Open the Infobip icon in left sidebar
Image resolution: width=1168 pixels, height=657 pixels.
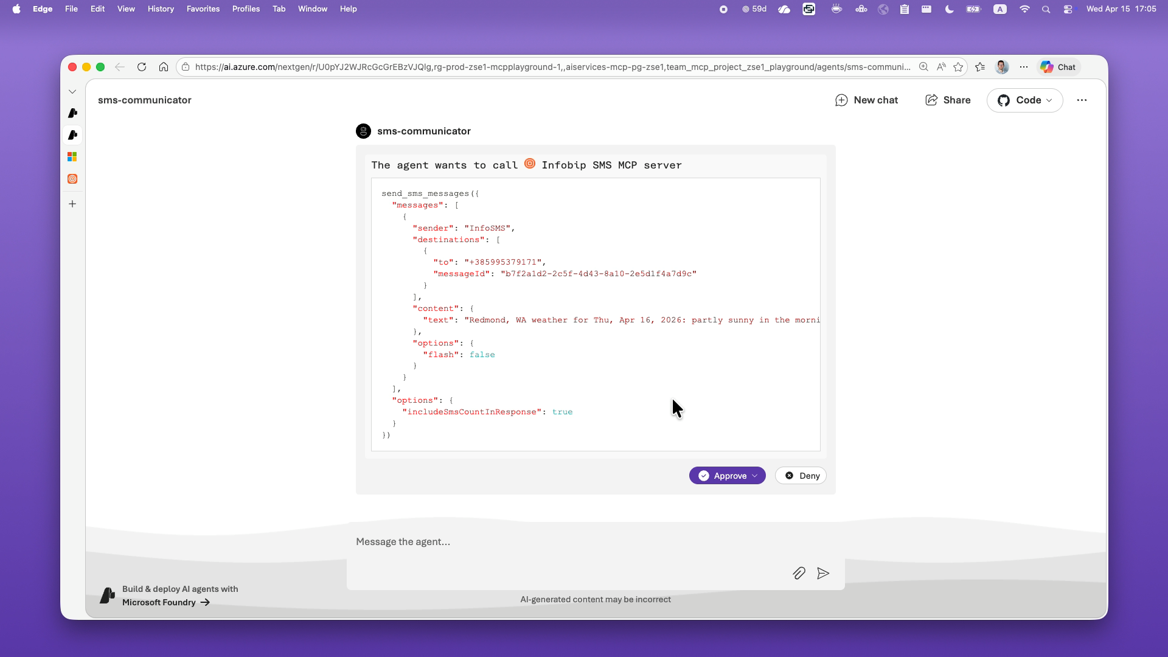(x=72, y=179)
